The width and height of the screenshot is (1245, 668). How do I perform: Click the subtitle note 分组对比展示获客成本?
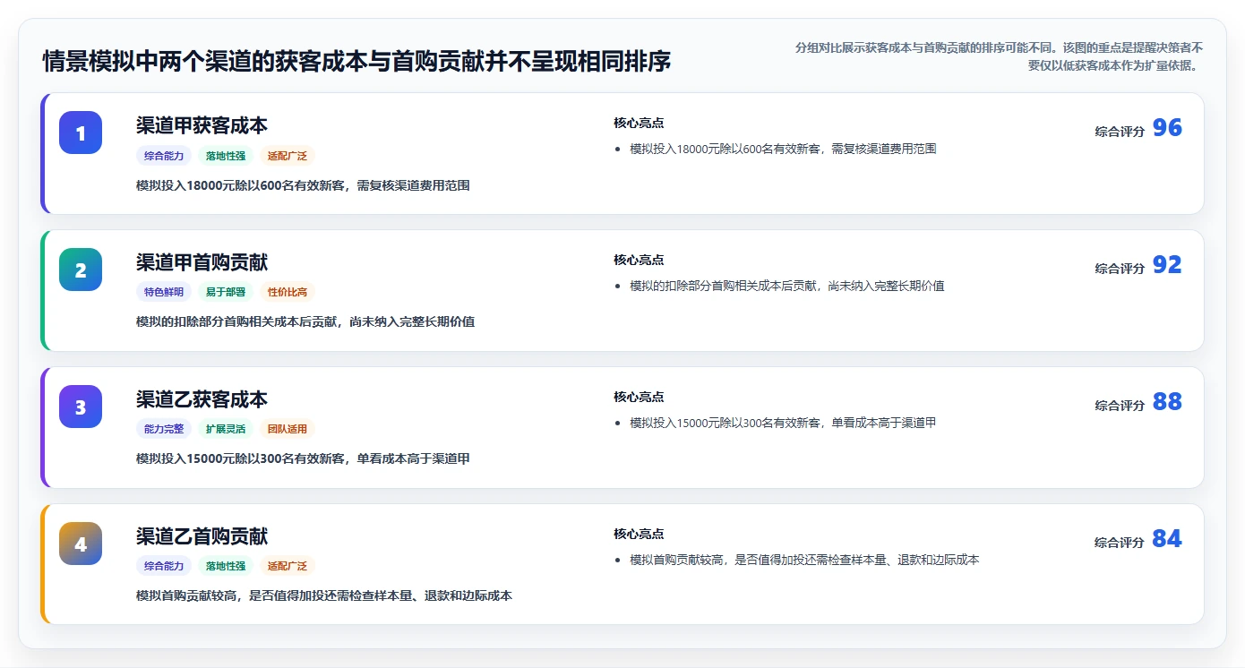[999, 56]
